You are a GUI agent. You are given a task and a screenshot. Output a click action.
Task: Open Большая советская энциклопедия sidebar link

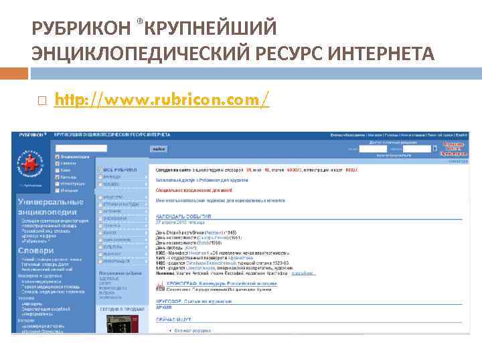(x=55, y=221)
